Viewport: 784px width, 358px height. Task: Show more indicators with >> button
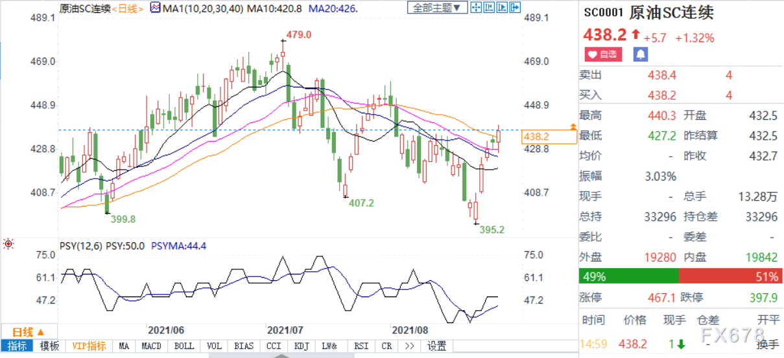410,346
